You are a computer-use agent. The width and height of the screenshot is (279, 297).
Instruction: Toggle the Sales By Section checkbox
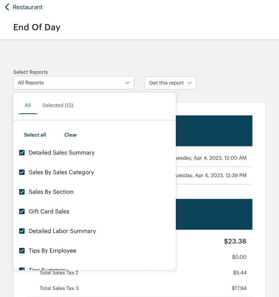22,192
